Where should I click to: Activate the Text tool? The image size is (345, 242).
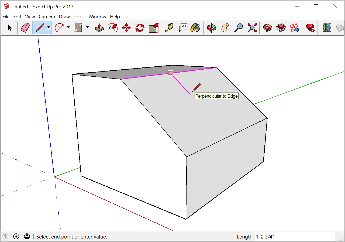click(x=183, y=28)
